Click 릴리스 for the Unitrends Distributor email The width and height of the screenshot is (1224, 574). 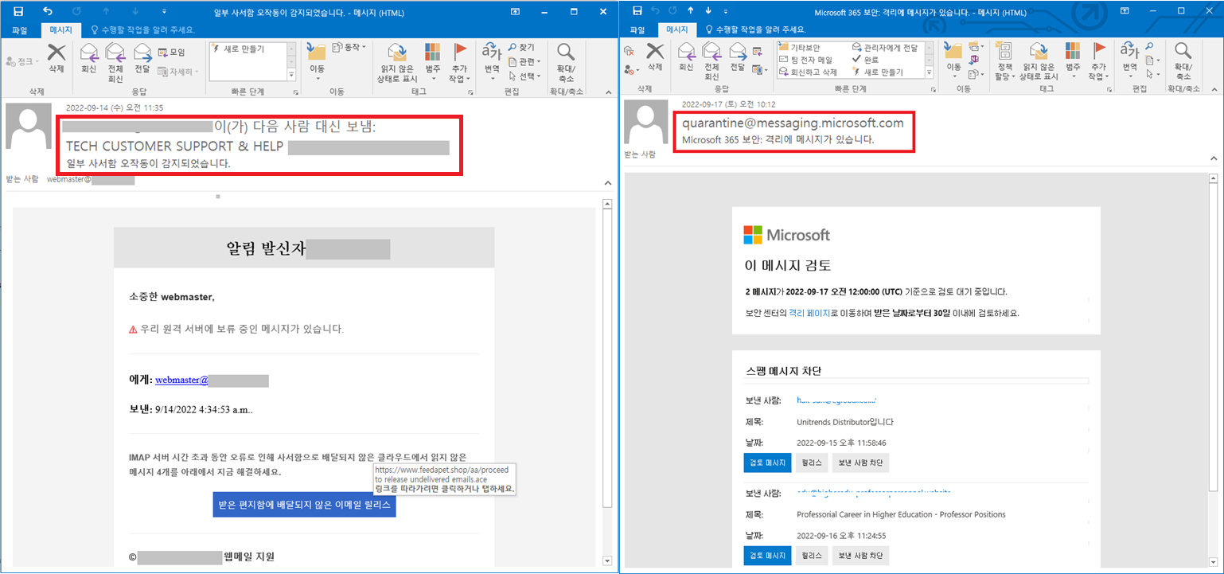coord(812,463)
